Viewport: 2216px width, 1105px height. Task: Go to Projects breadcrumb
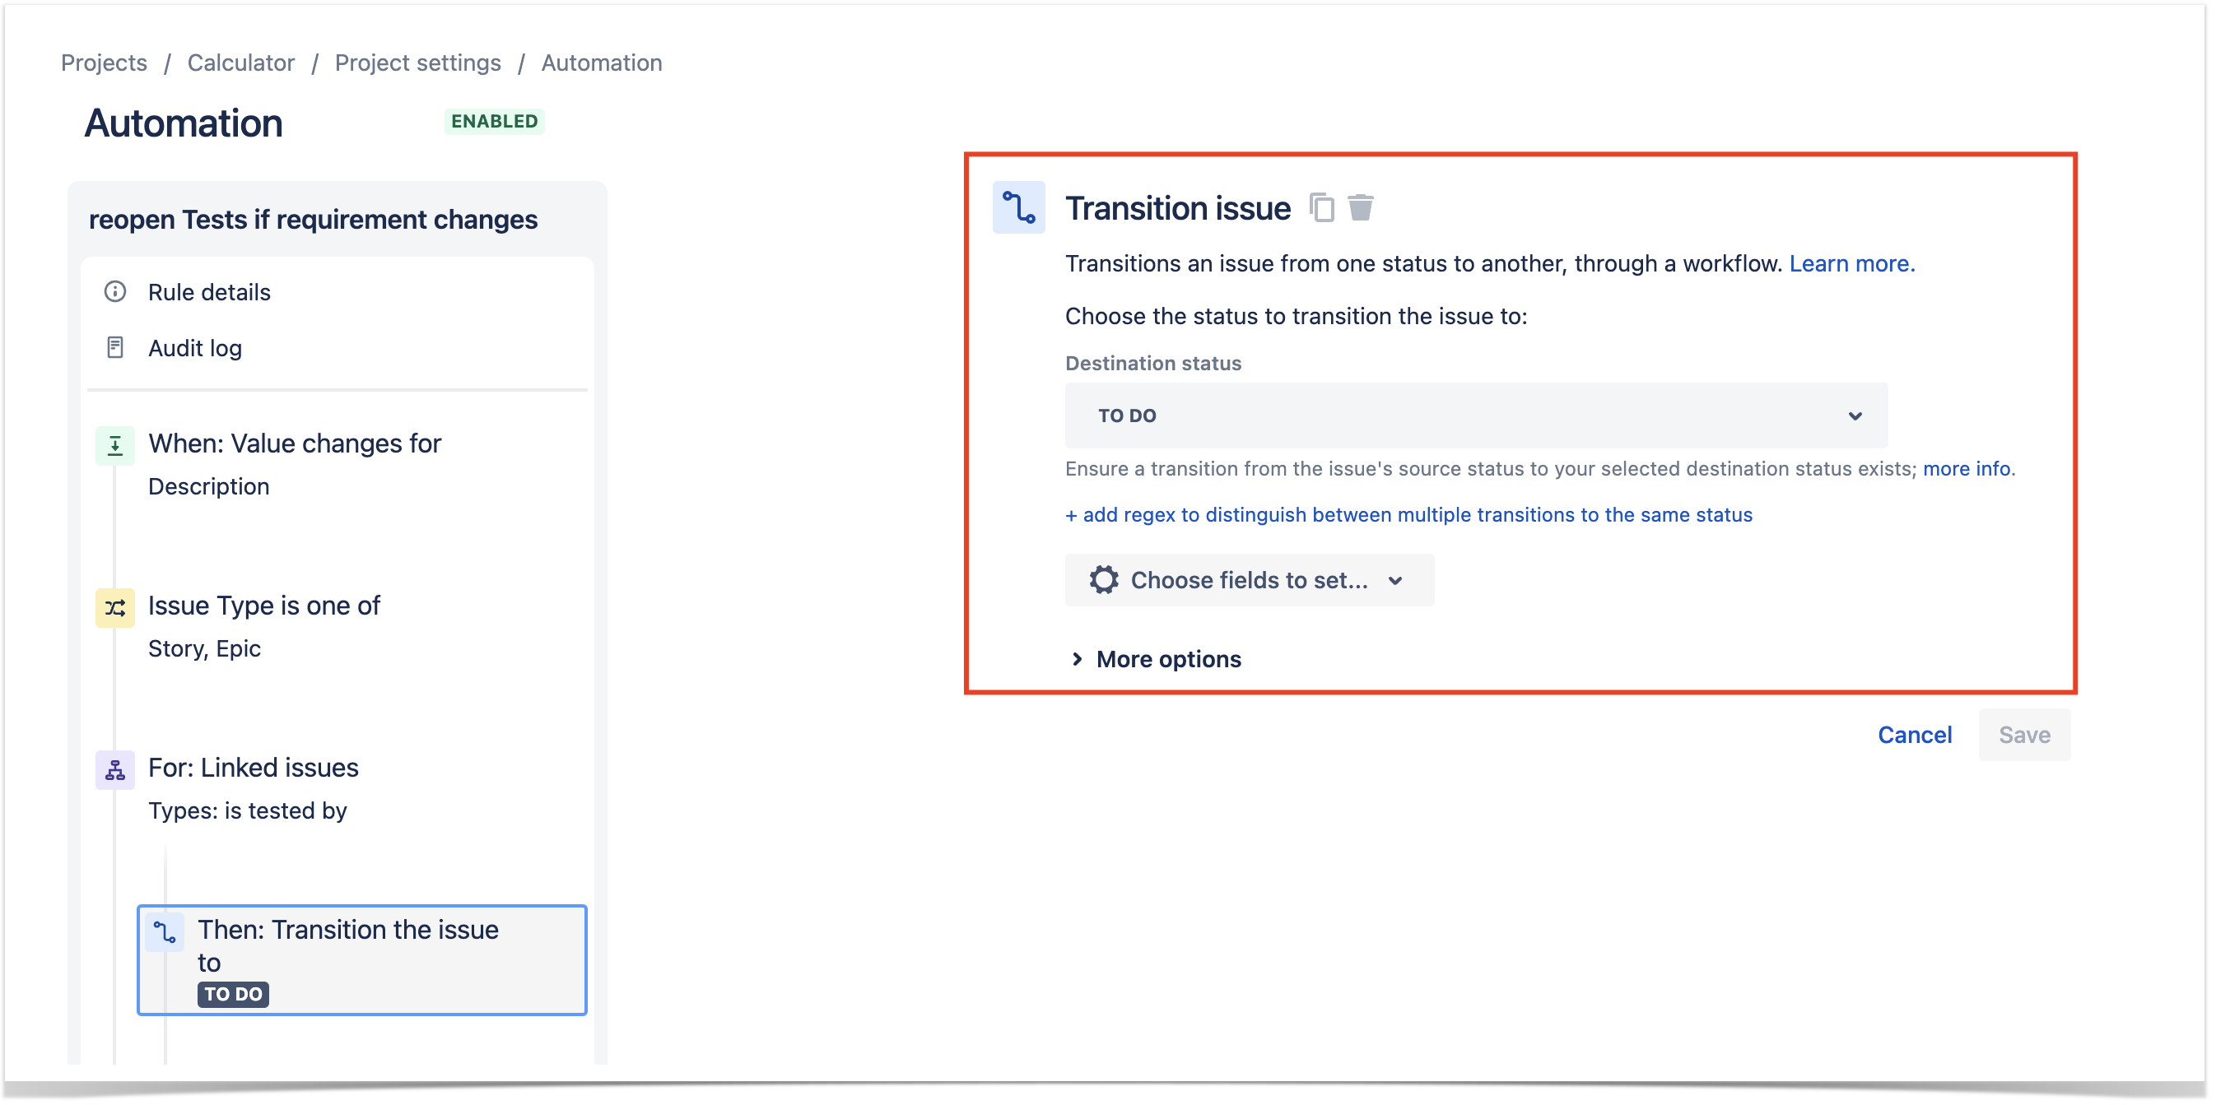pos(104,63)
